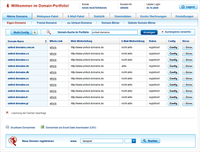Click the red X Löschung legend icon

7,112
